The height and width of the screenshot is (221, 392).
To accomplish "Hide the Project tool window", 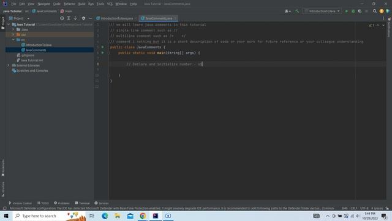I will (90, 18).
